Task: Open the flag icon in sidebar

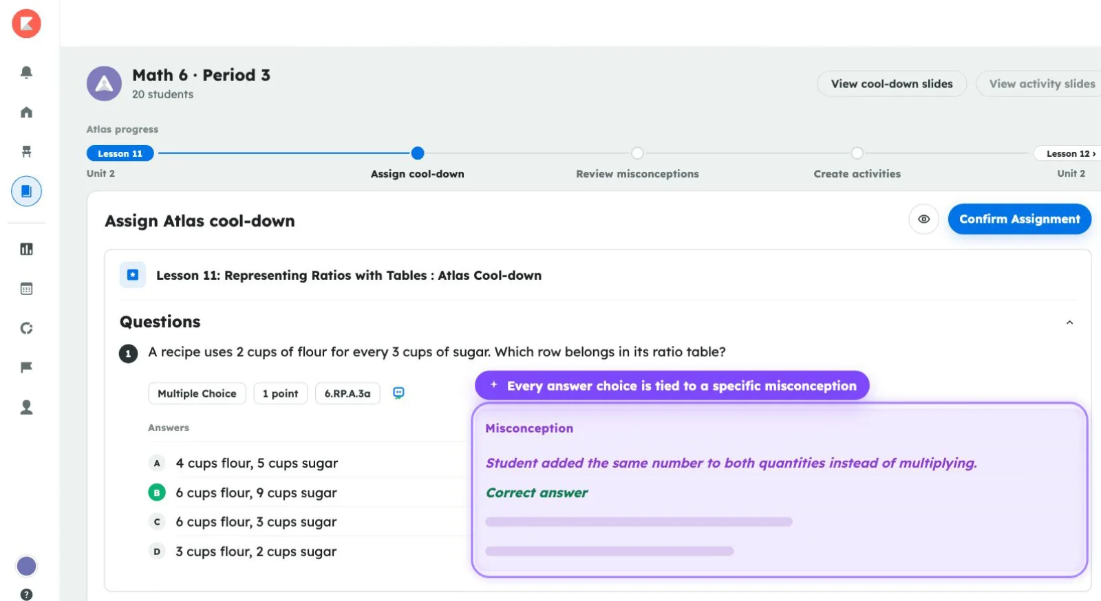Action: 26,367
